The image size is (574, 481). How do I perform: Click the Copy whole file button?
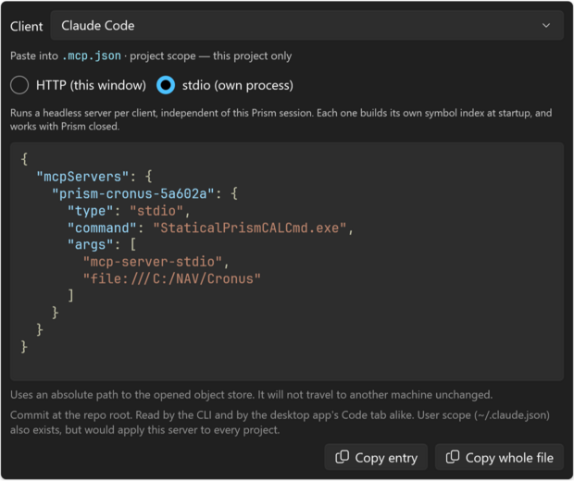pyautogui.click(x=499, y=457)
